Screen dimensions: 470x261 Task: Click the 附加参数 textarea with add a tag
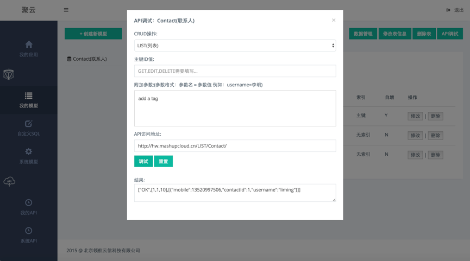point(235,109)
